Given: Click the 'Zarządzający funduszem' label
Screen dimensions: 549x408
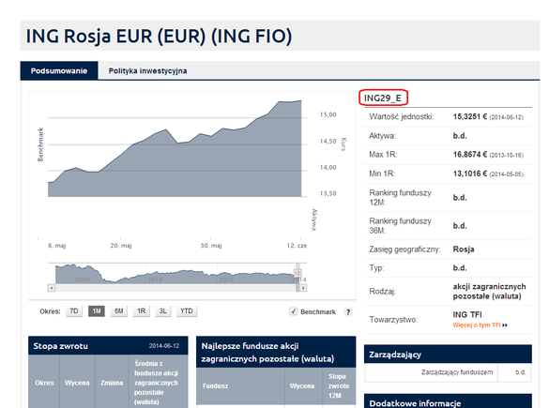Looking at the screenshot, I should [x=457, y=372].
